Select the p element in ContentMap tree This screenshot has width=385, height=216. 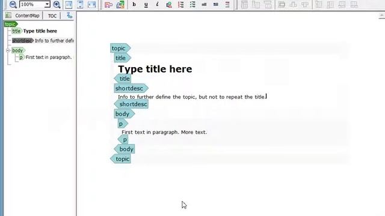pyautogui.click(x=22, y=58)
